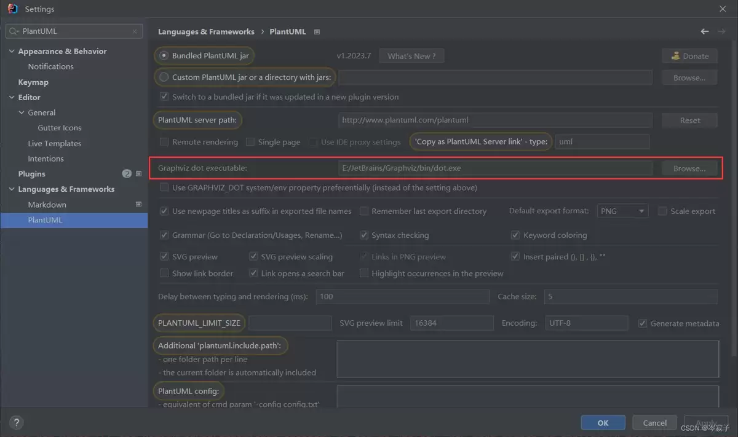Screen dimensions: 738x437
Task: Click the PLANTUML_LIMIT_SIZE input field
Action: tap(290, 323)
